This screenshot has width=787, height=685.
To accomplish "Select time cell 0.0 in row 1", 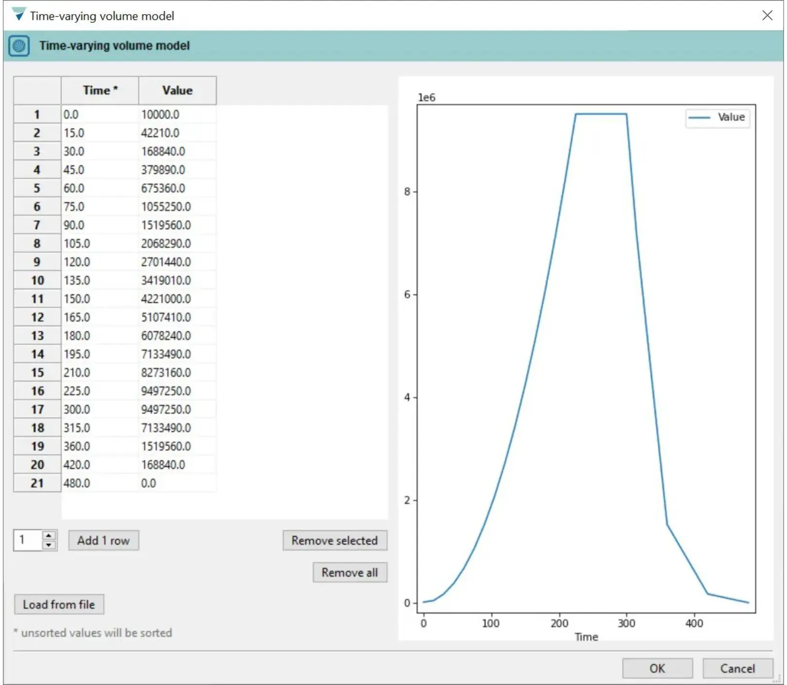I will 100,115.
